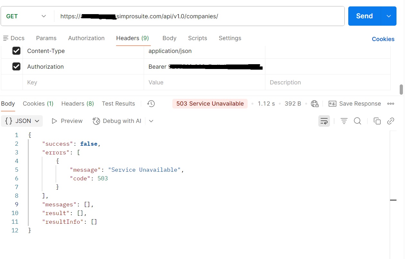Viewport: 410px width, 259px height.
Task: Copy the response body
Action: pos(377,121)
